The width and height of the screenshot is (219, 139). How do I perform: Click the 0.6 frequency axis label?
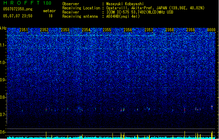pyautogui.click(x=3, y=132)
